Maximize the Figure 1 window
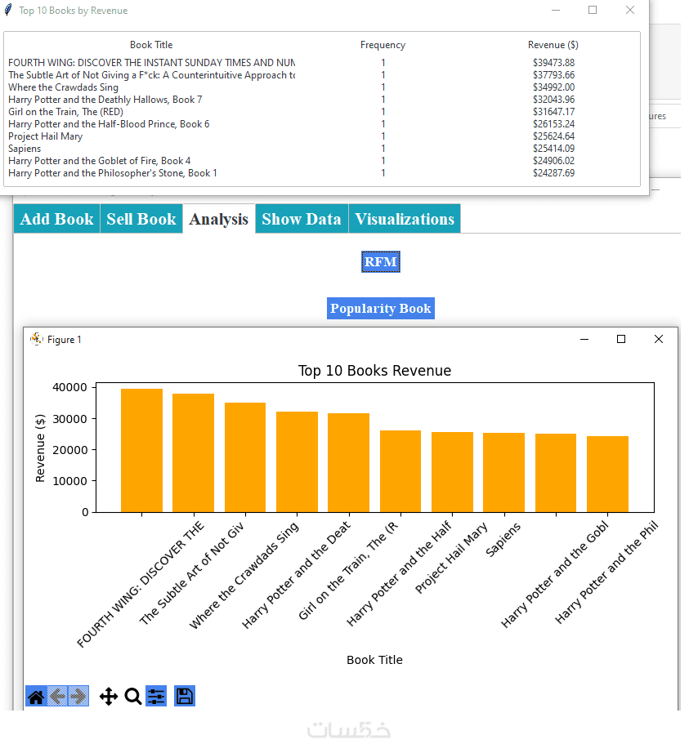Image resolution: width=698 pixels, height=753 pixels. point(621,339)
